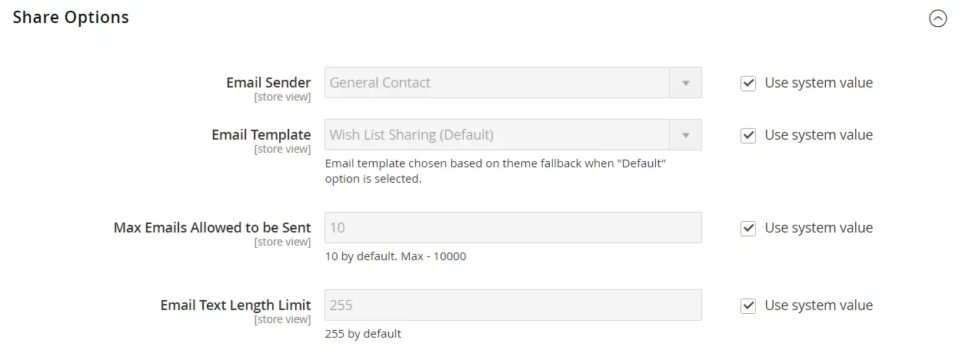Viewport: 962px width, 353px height.
Task: Click the Email Text Length Limit label
Action: click(x=235, y=305)
